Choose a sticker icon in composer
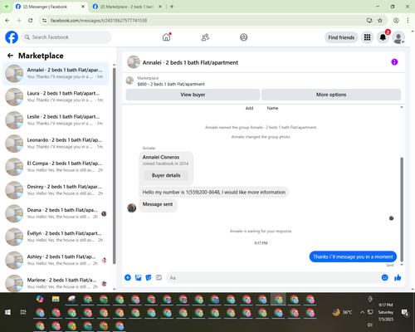415x332 pixels. coord(149,277)
